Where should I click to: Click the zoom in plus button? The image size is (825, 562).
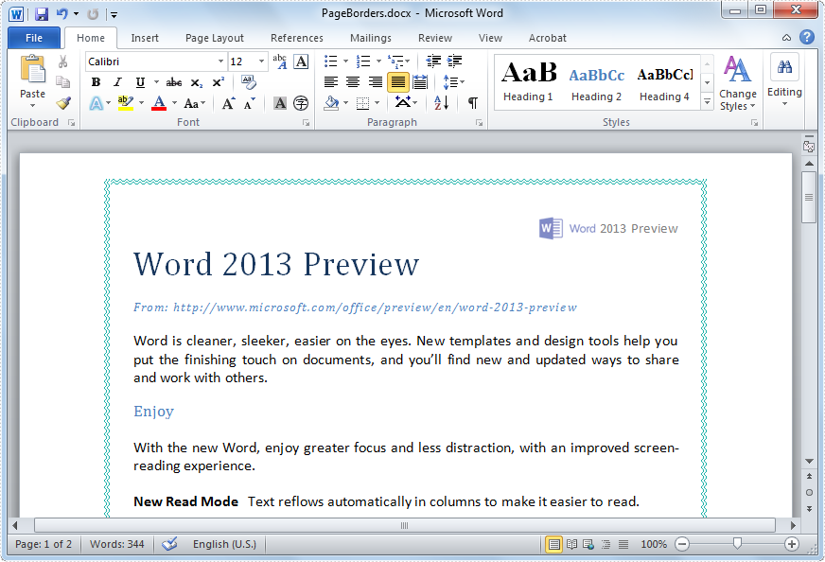point(791,544)
